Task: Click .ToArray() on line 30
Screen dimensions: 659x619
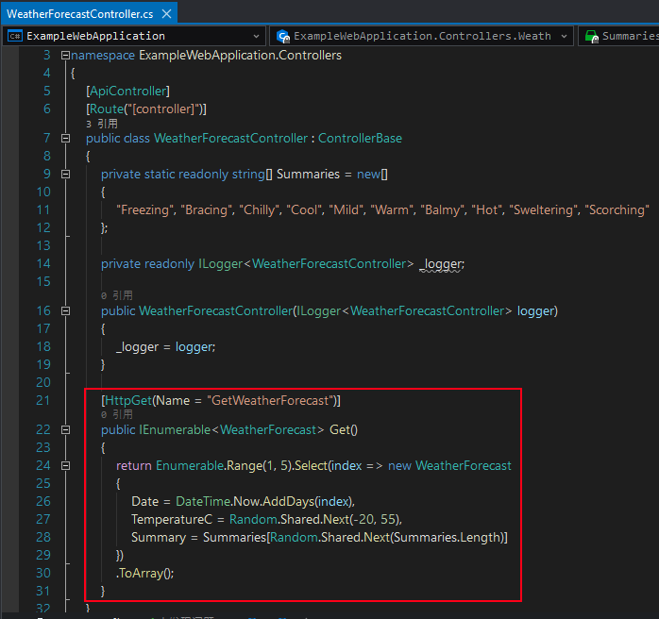Action: [x=144, y=573]
